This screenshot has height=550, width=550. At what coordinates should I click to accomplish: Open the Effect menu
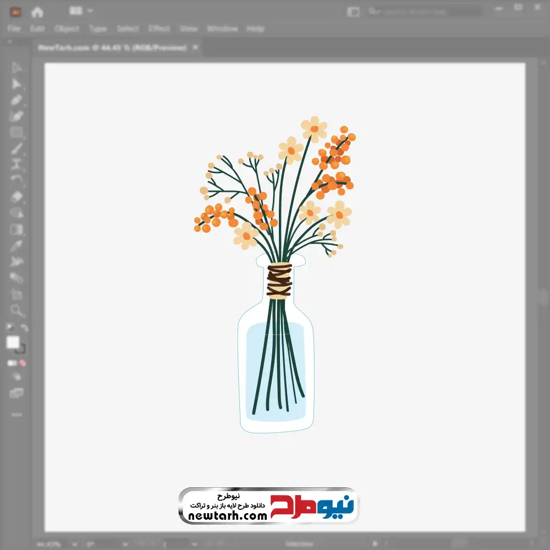click(159, 29)
